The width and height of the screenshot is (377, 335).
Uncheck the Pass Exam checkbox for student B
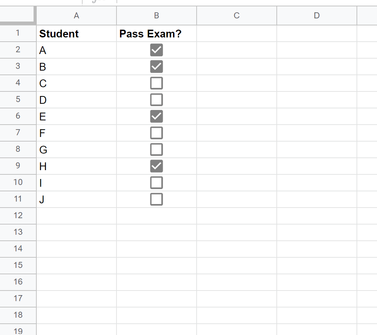pos(156,67)
